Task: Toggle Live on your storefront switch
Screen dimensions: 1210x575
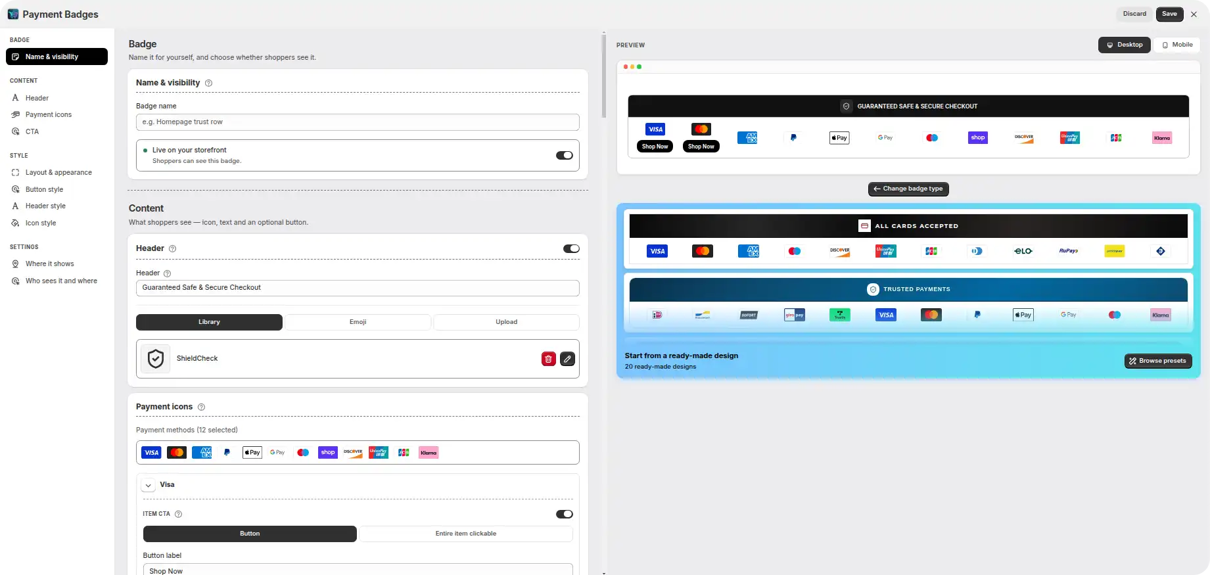Action: tap(565, 156)
